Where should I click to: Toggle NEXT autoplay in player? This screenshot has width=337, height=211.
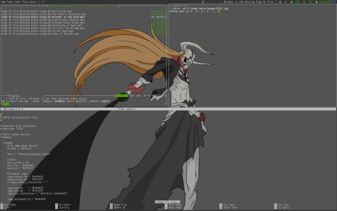click(x=106, y=101)
